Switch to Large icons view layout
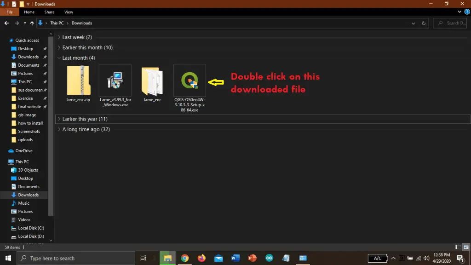471x265 pixels. click(466, 247)
